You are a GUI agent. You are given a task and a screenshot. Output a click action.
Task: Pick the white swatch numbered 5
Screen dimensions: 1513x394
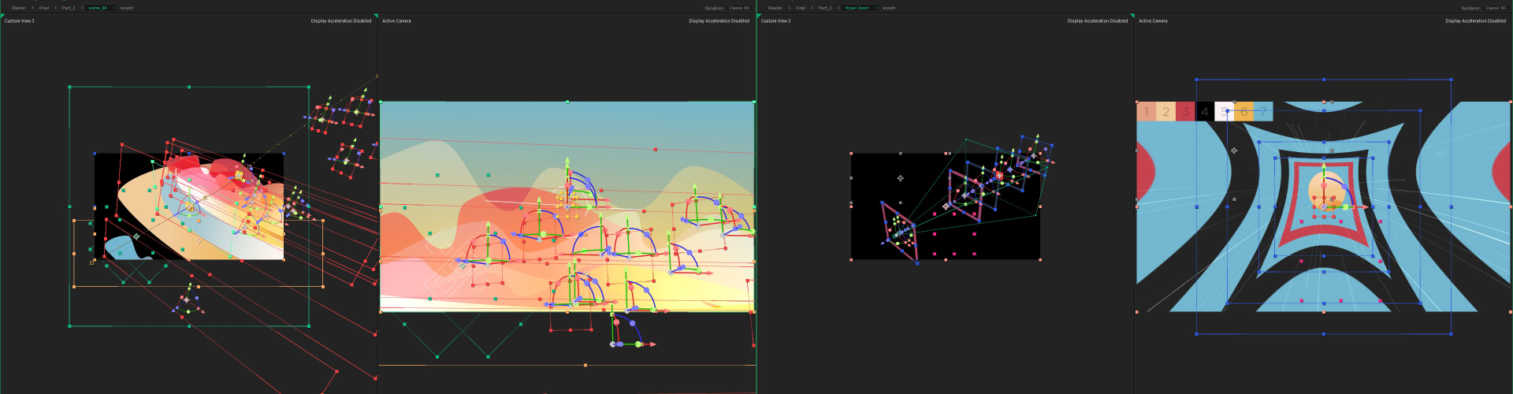click(1225, 112)
